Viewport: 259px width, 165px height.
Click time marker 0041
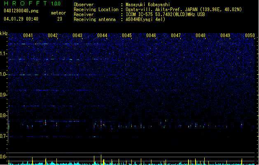(x=28, y=35)
